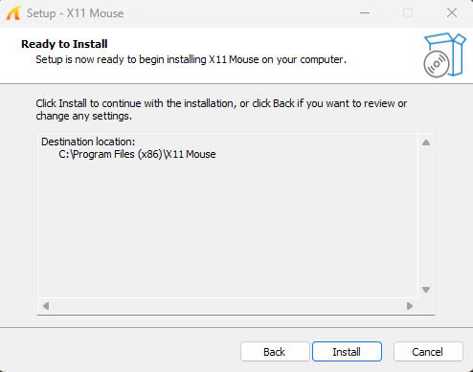Click the vertical scrollbar track in summary
This screenshot has width=473, height=372.
426,216
